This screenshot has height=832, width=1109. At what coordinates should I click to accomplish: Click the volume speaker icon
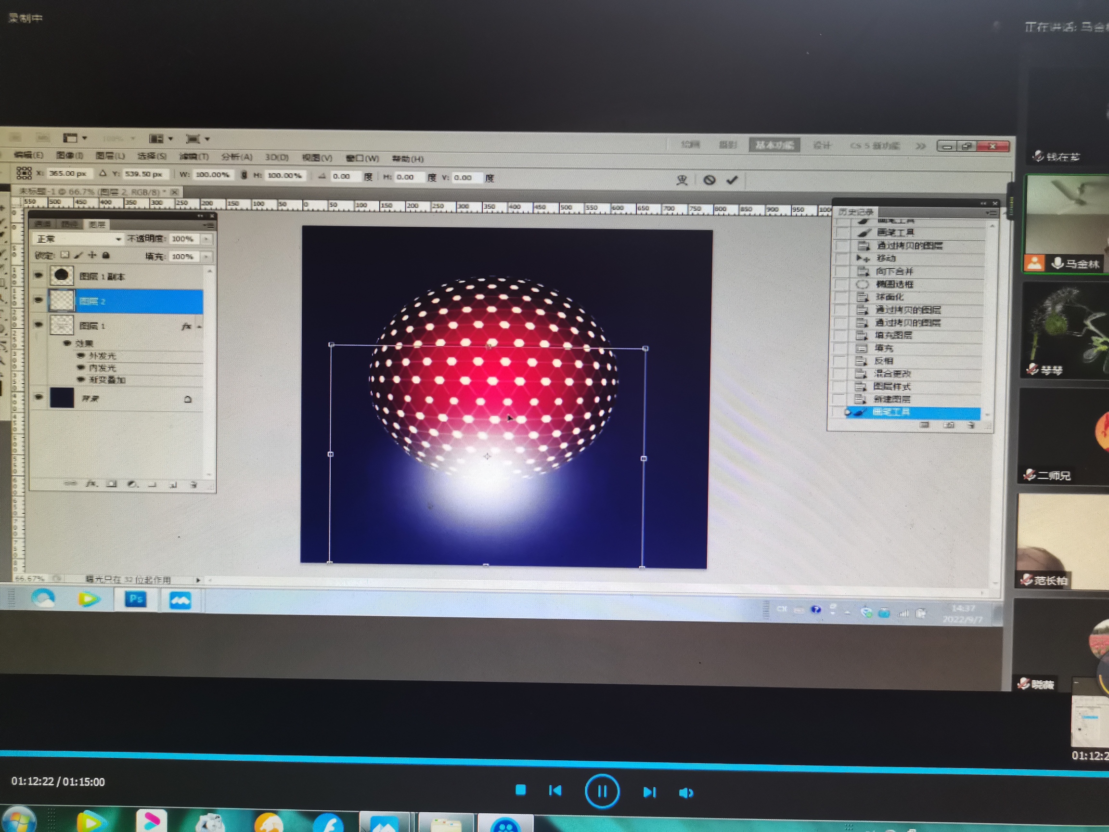(686, 793)
